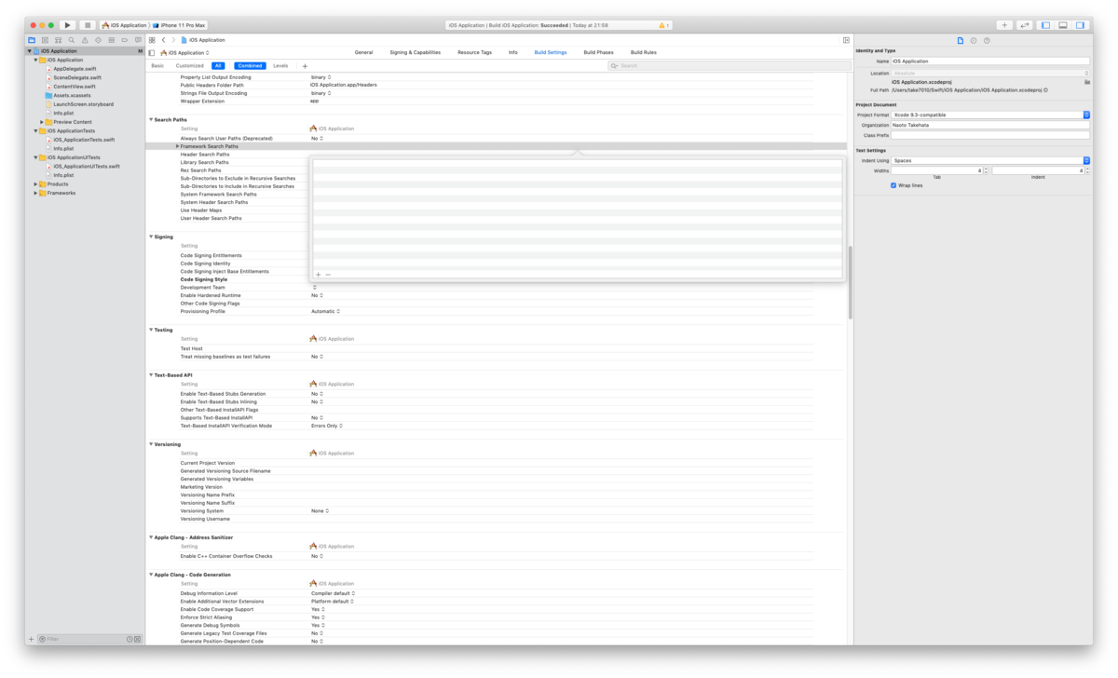Click the Library plus button in the toolbar

tap(1004, 25)
